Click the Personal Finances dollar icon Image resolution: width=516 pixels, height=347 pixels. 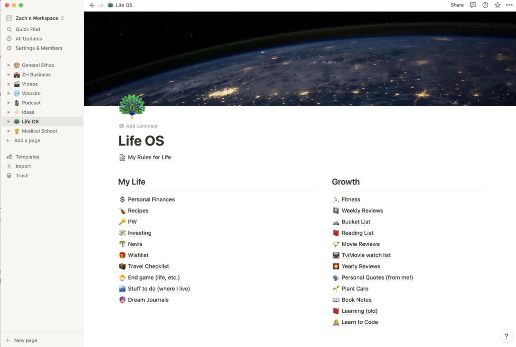click(122, 199)
